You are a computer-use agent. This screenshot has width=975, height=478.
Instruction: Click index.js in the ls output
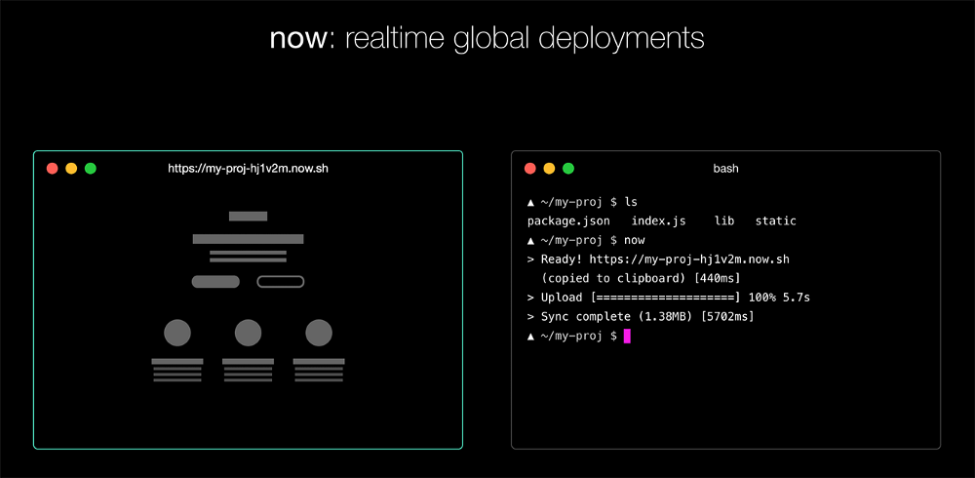(658, 220)
